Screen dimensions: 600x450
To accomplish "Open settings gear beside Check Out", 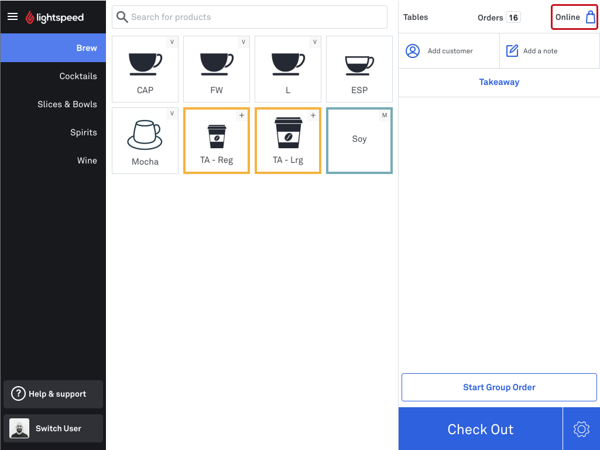I will pos(581,429).
